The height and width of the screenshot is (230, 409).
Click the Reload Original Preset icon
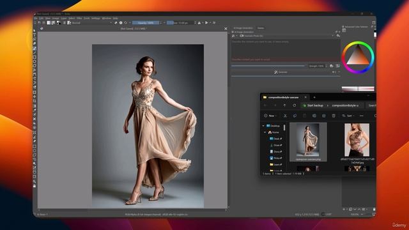[x=126, y=23]
